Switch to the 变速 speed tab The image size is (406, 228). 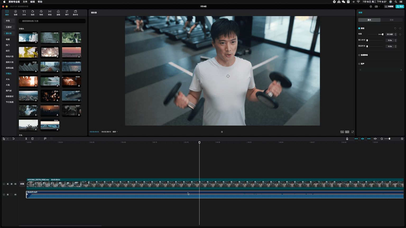391,20
